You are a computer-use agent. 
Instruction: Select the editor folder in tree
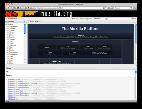pos(12,50)
